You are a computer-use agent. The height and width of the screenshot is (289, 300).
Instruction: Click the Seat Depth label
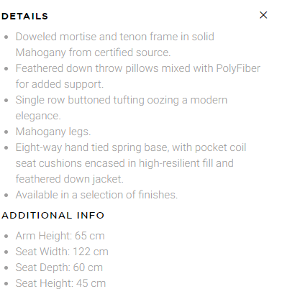click(42, 267)
